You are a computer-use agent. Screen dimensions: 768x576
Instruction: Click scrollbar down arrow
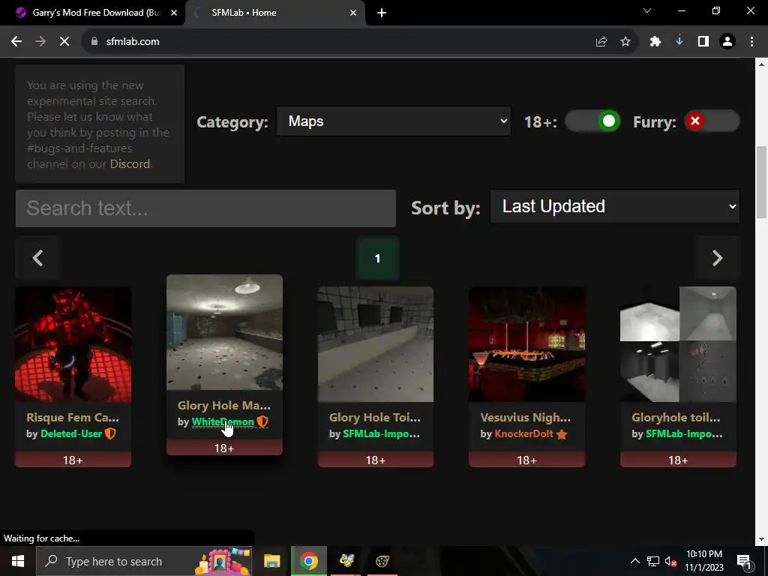[x=762, y=539]
